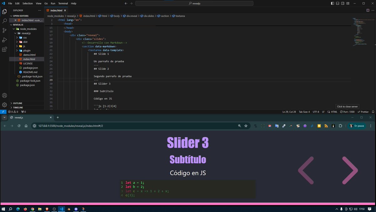
Task: Pause toggle on the En pausa extension
Action: point(357,126)
